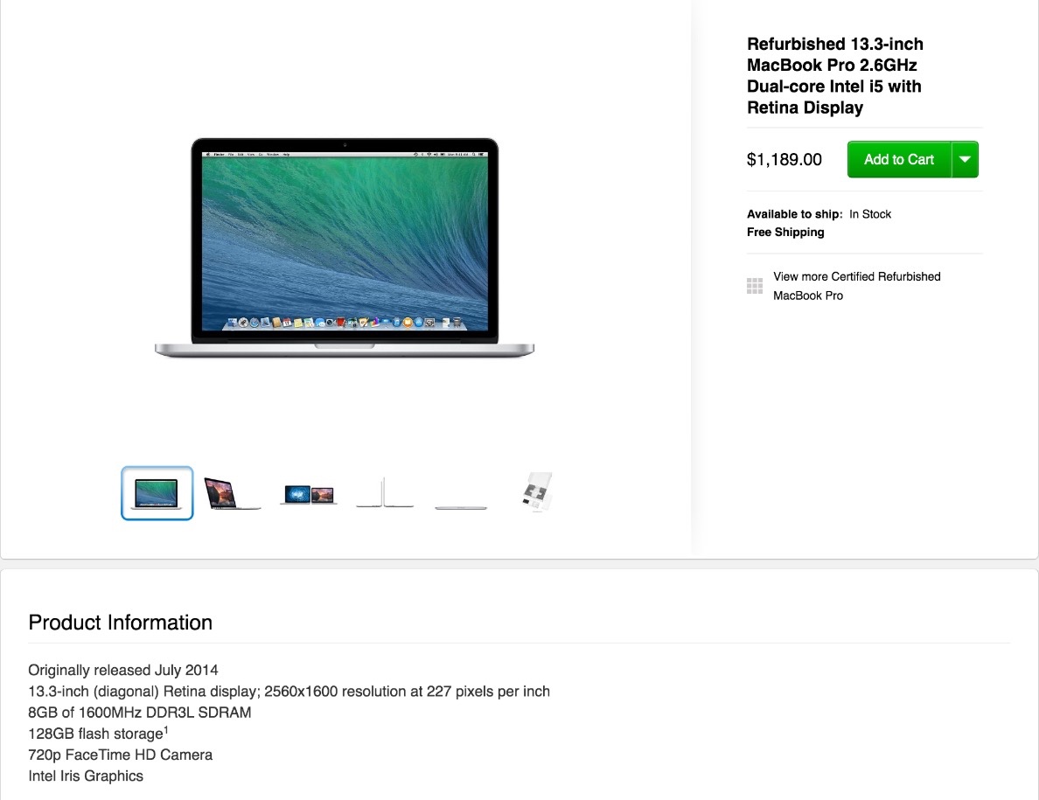Click the Originally released July 2014 line
This screenshot has width=1039, height=800.
(x=123, y=671)
